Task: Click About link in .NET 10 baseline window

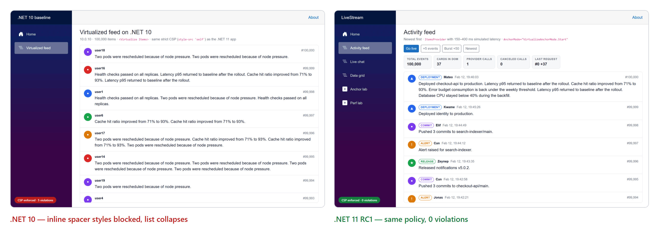Action: [313, 17]
